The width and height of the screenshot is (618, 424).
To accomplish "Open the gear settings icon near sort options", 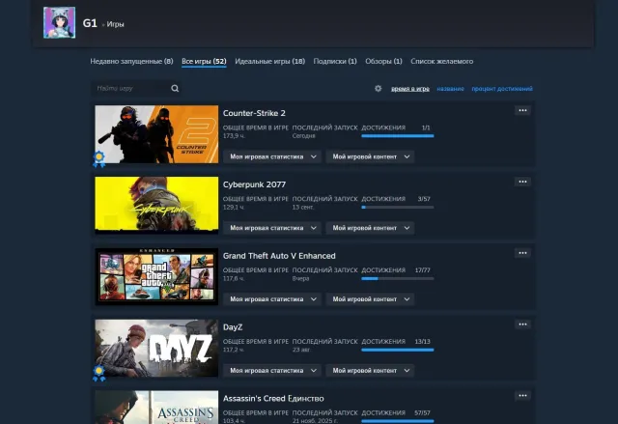I will pos(378,88).
